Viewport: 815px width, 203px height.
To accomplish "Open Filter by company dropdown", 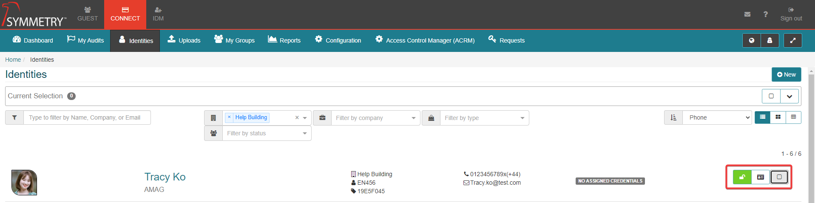I will coord(376,118).
